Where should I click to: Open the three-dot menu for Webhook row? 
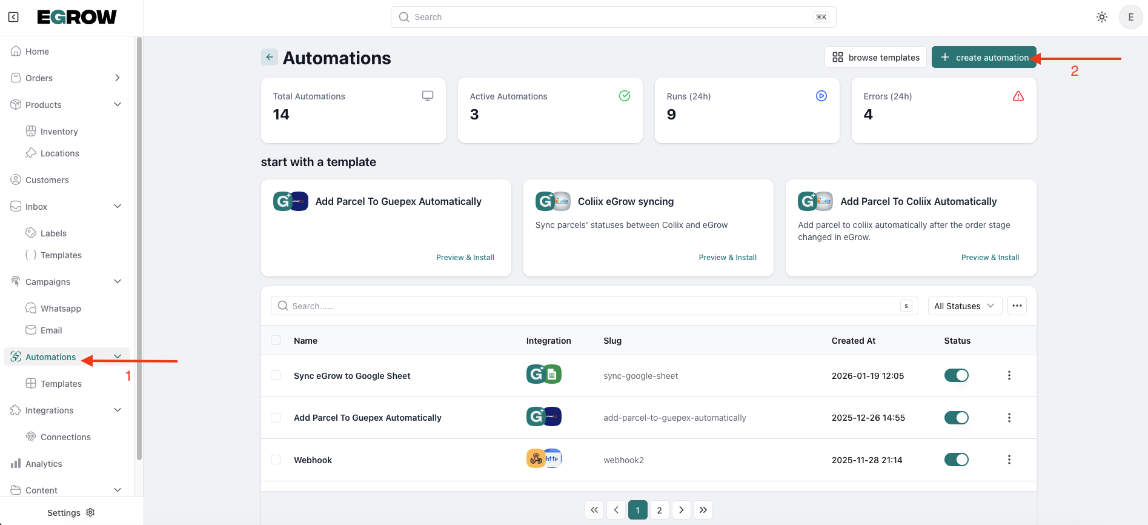coord(1009,460)
